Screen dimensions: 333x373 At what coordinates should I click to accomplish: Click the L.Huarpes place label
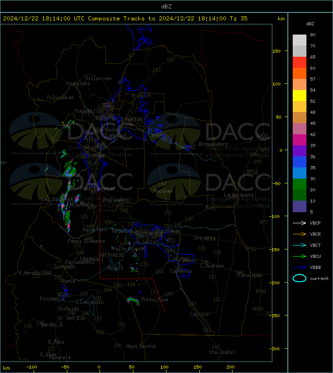[212, 266]
